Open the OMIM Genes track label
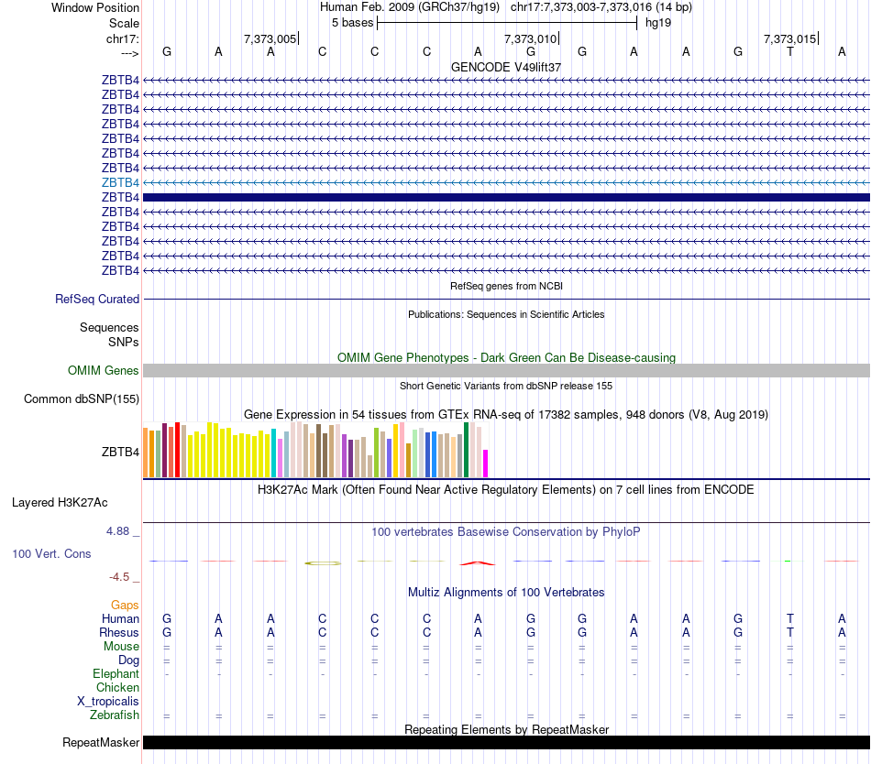The height and width of the screenshot is (764, 871). tap(104, 370)
